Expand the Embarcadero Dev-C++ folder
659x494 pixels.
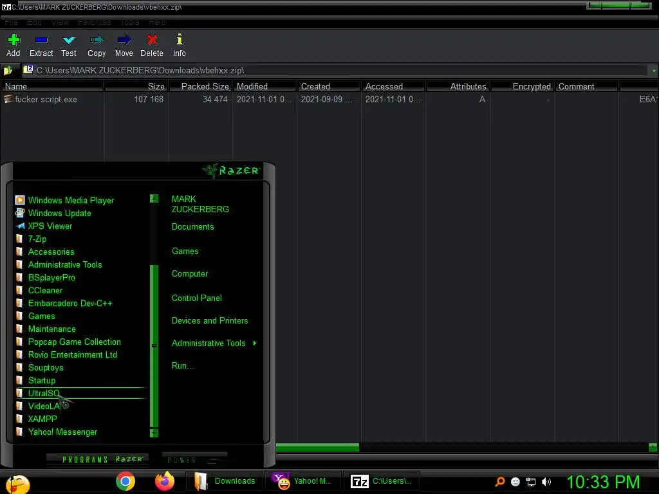coord(64,304)
